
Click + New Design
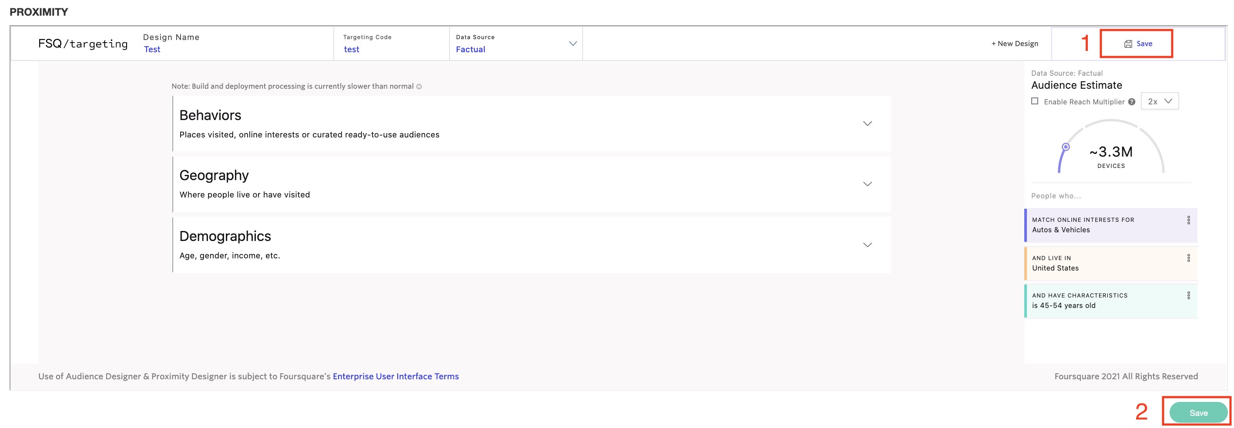pyautogui.click(x=1015, y=43)
